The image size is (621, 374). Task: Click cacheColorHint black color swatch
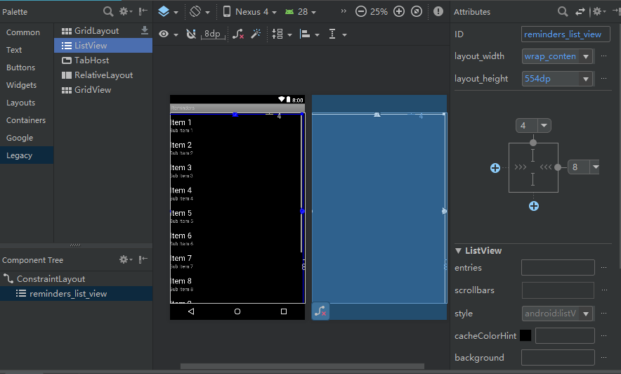pos(525,335)
